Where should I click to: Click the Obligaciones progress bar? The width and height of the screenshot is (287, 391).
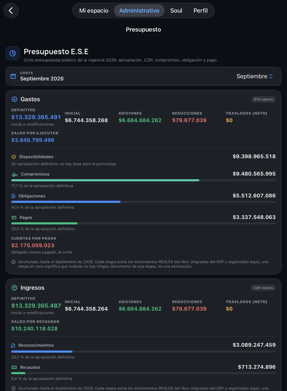pos(143,202)
